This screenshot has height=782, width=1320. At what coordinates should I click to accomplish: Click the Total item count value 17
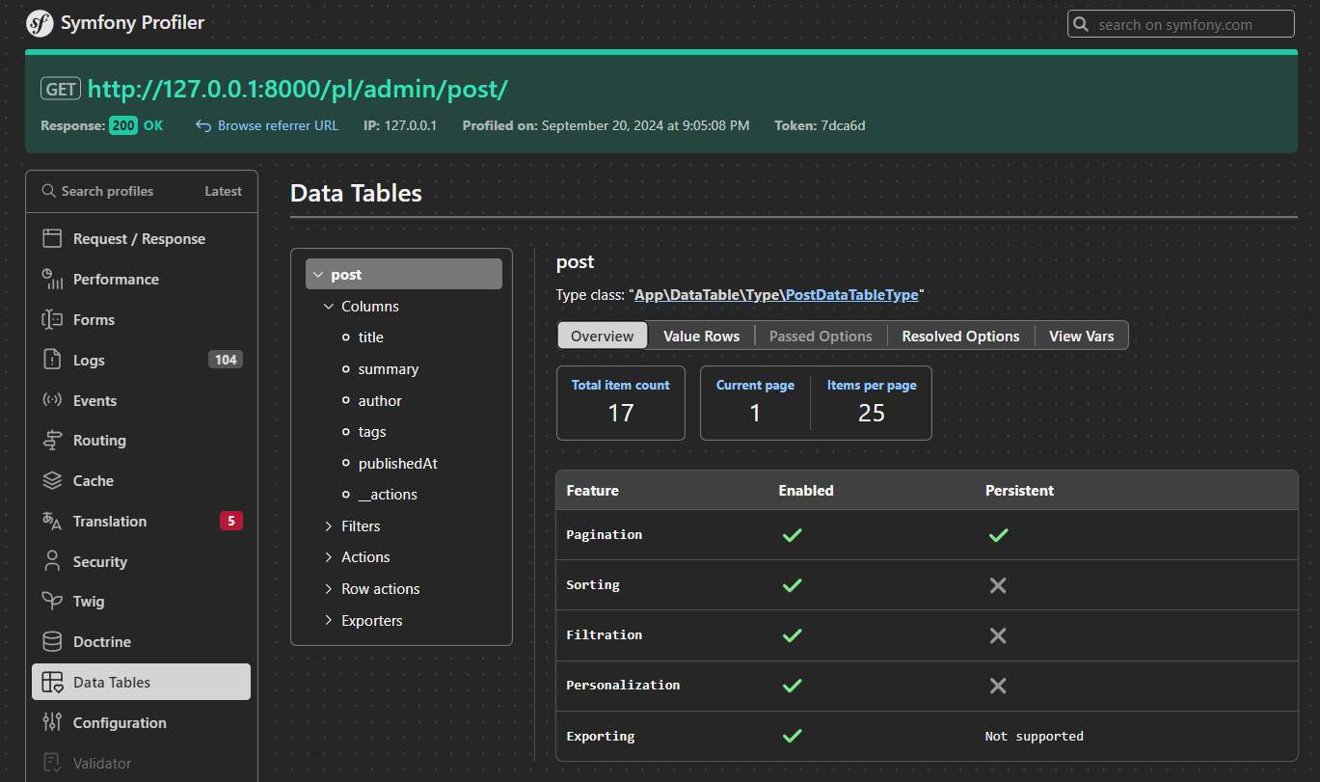point(621,413)
